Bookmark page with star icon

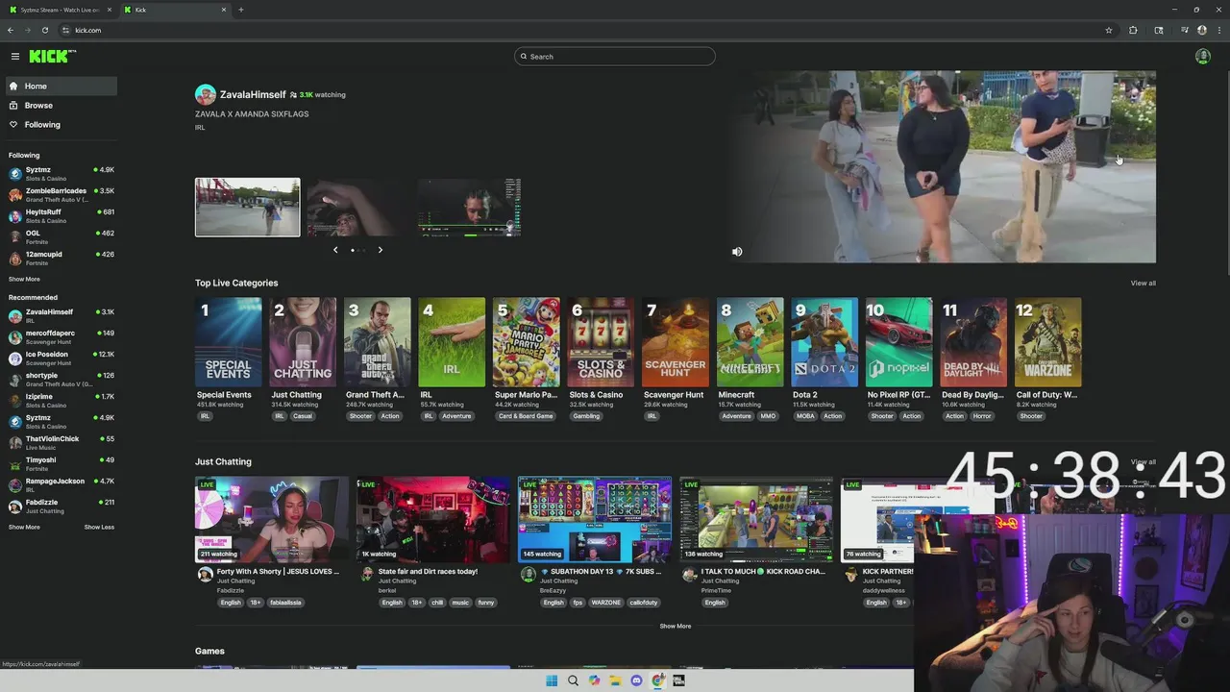pyautogui.click(x=1108, y=30)
